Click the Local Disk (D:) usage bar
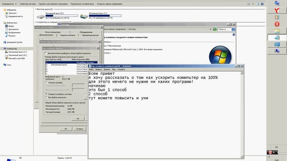The width and height of the screenshot is (287, 161). click(x=62, y=16)
